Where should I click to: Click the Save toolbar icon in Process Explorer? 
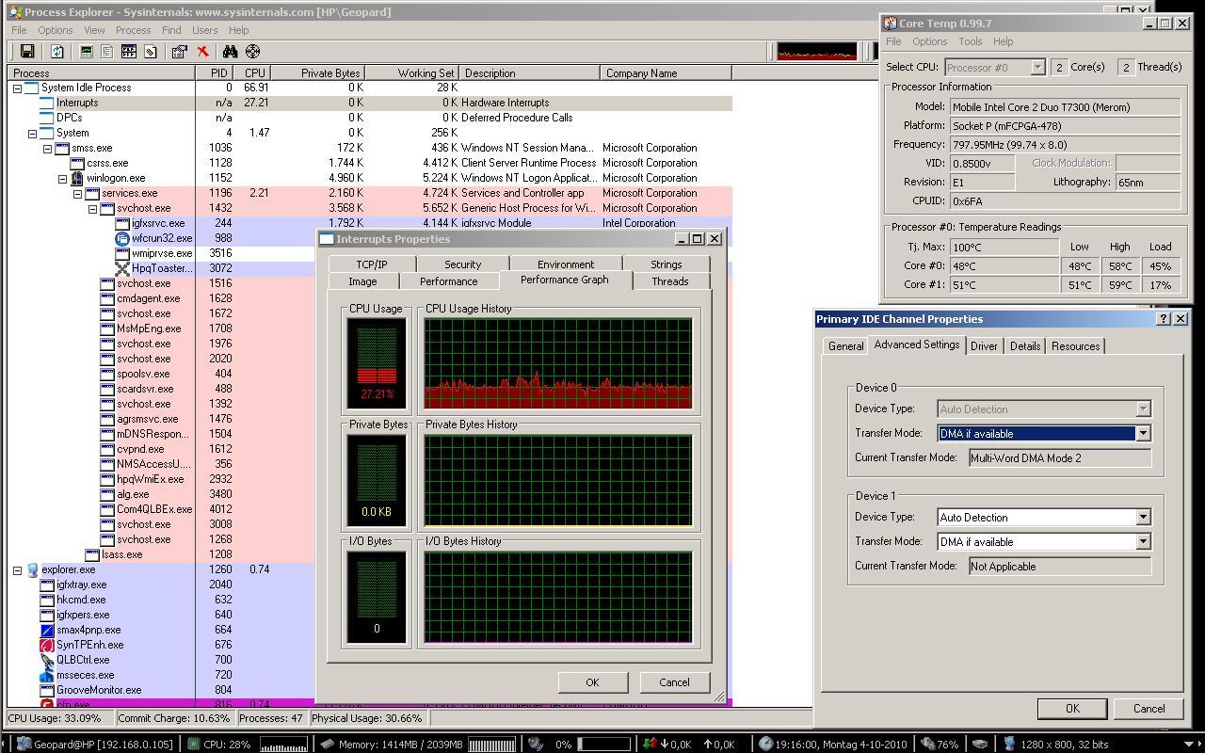tap(27, 52)
